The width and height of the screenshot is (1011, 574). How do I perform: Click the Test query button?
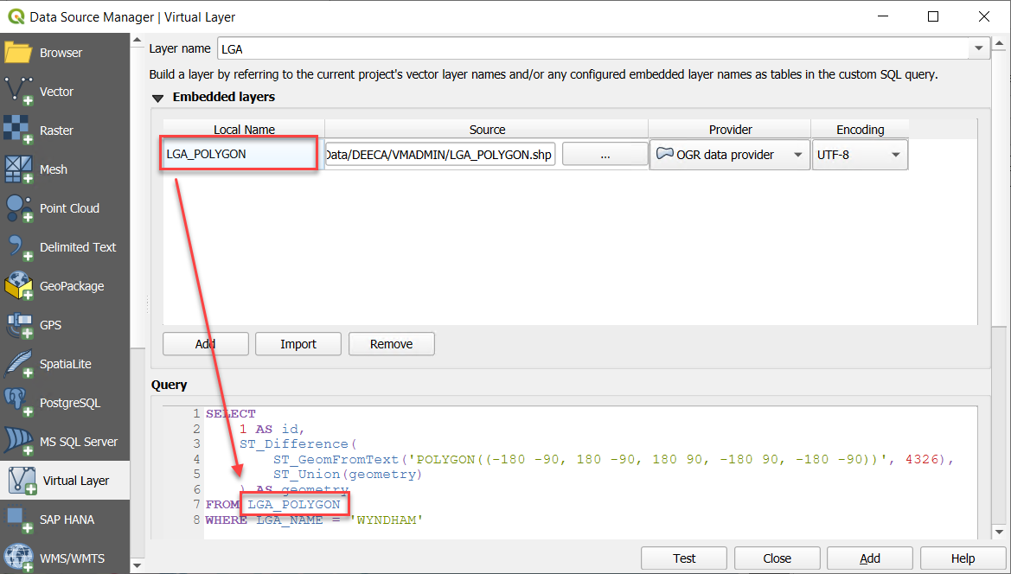click(683, 558)
